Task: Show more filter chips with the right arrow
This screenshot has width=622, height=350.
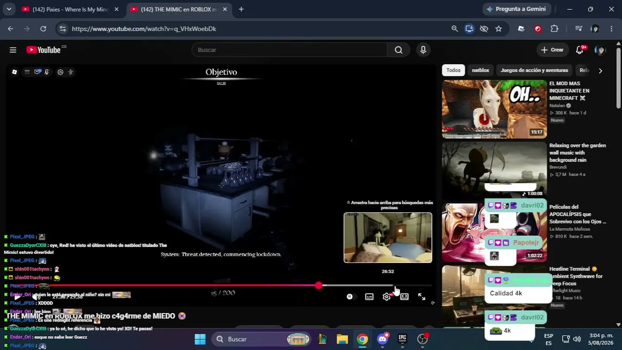Action: coord(600,70)
